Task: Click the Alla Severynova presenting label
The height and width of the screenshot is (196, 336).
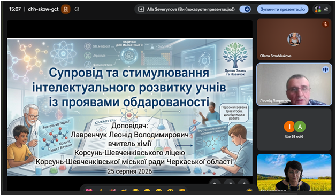Action: pyautogui.click(x=190, y=9)
